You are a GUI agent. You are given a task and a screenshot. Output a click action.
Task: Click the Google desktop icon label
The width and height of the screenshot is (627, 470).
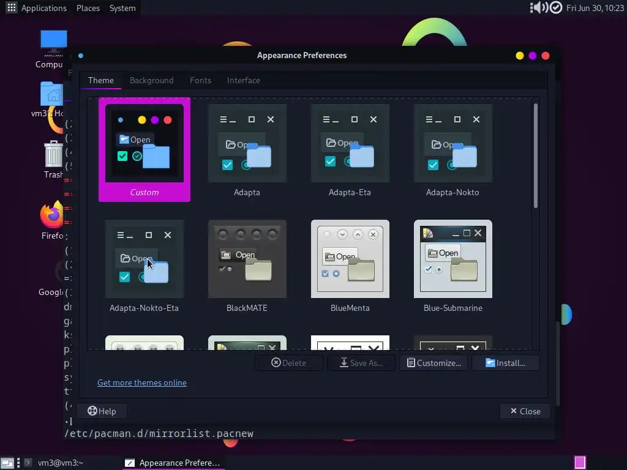pos(51,292)
